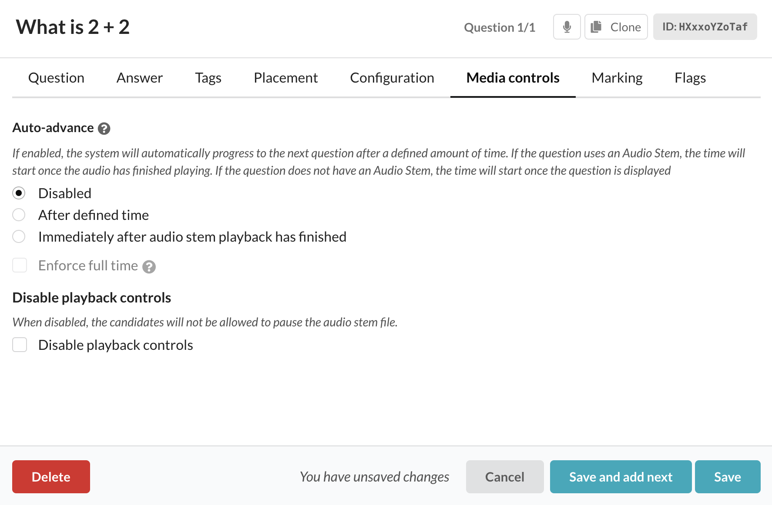The height and width of the screenshot is (505, 772).
Task: Switch to the Configuration tab
Action: 392,78
